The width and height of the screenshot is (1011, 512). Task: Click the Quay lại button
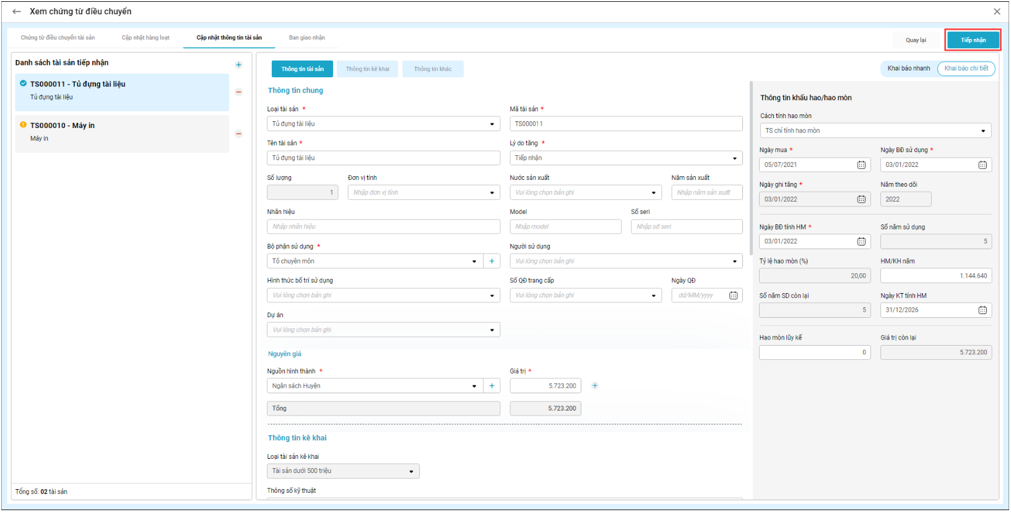[x=915, y=40]
